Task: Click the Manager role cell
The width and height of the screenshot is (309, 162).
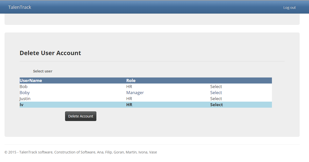Action: tap(135, 93)
